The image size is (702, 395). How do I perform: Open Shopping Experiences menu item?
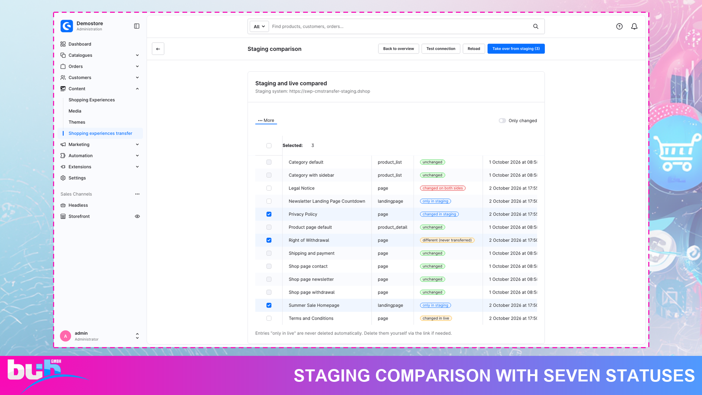tap(92, 100)
